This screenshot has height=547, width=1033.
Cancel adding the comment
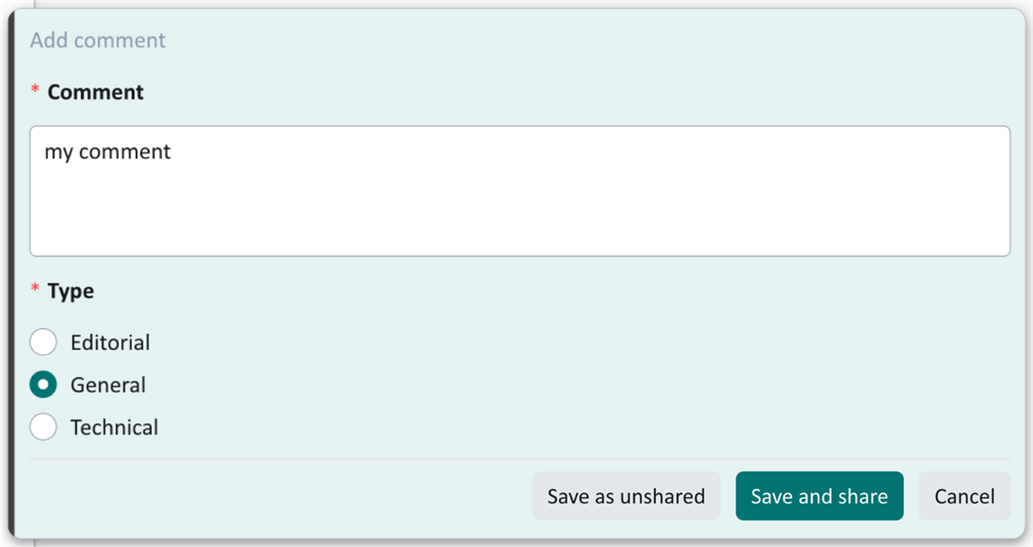[964, 496]
